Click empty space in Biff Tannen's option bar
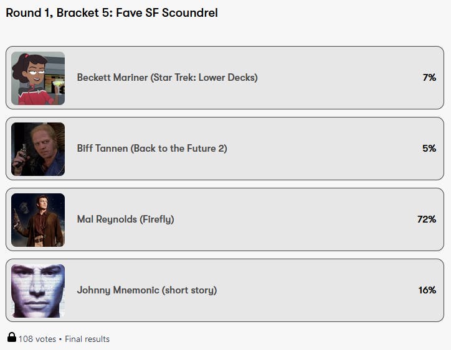The height and width of the screenshot is (350, 451). pyautogui.click(x=324, y=149)
